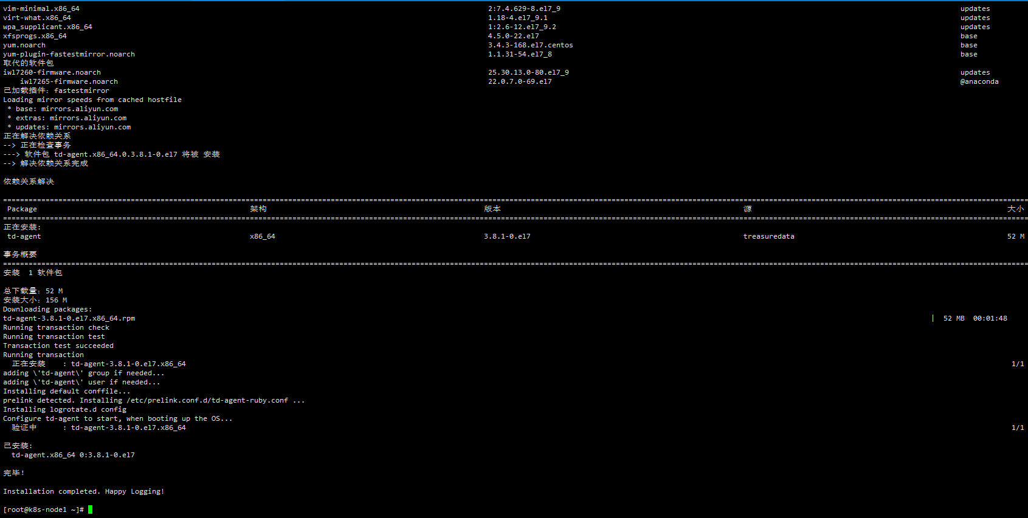1028x518 pixels.
Task: Click the 正在安装 td-agent-3.8.1-0.el7.x86_64 line
Action: coord(99,364)
